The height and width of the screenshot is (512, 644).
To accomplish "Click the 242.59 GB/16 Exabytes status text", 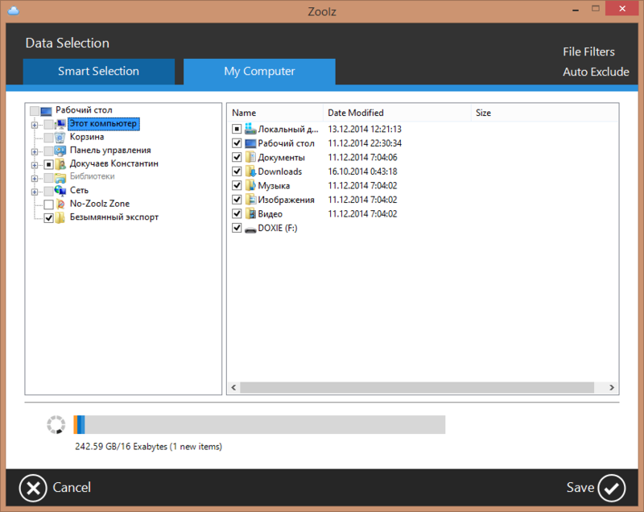I will (x=148, y=447).
